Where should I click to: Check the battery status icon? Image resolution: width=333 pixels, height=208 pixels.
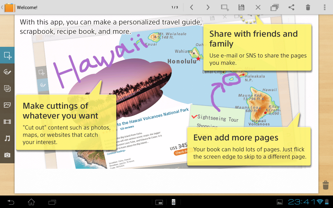pos(327,202)
